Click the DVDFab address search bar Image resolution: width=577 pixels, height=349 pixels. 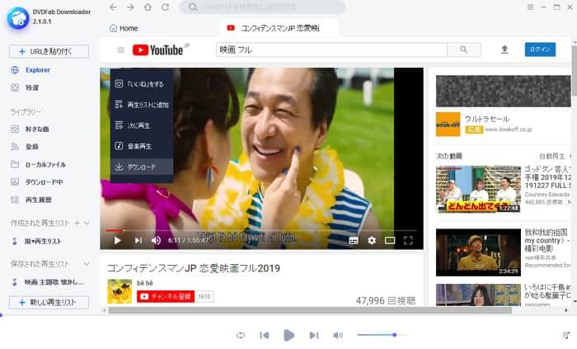coord(262,7)
